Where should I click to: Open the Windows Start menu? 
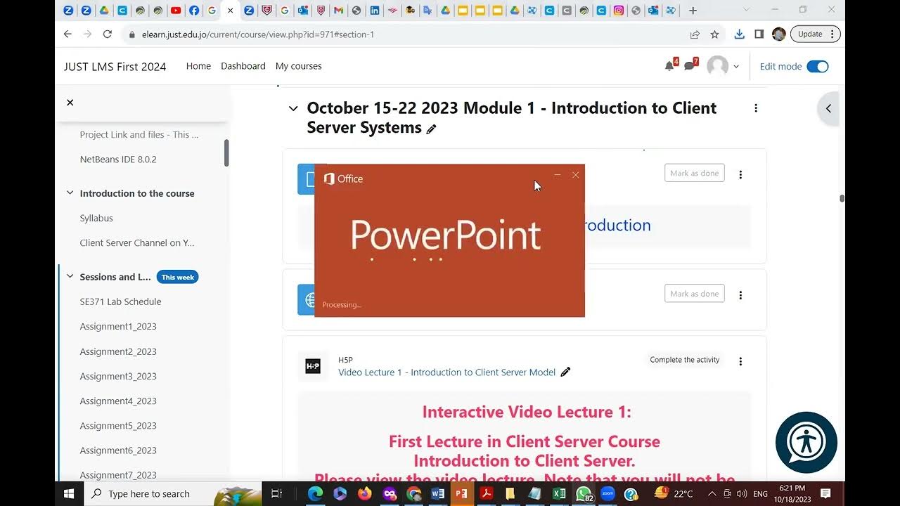click(69, 494)
